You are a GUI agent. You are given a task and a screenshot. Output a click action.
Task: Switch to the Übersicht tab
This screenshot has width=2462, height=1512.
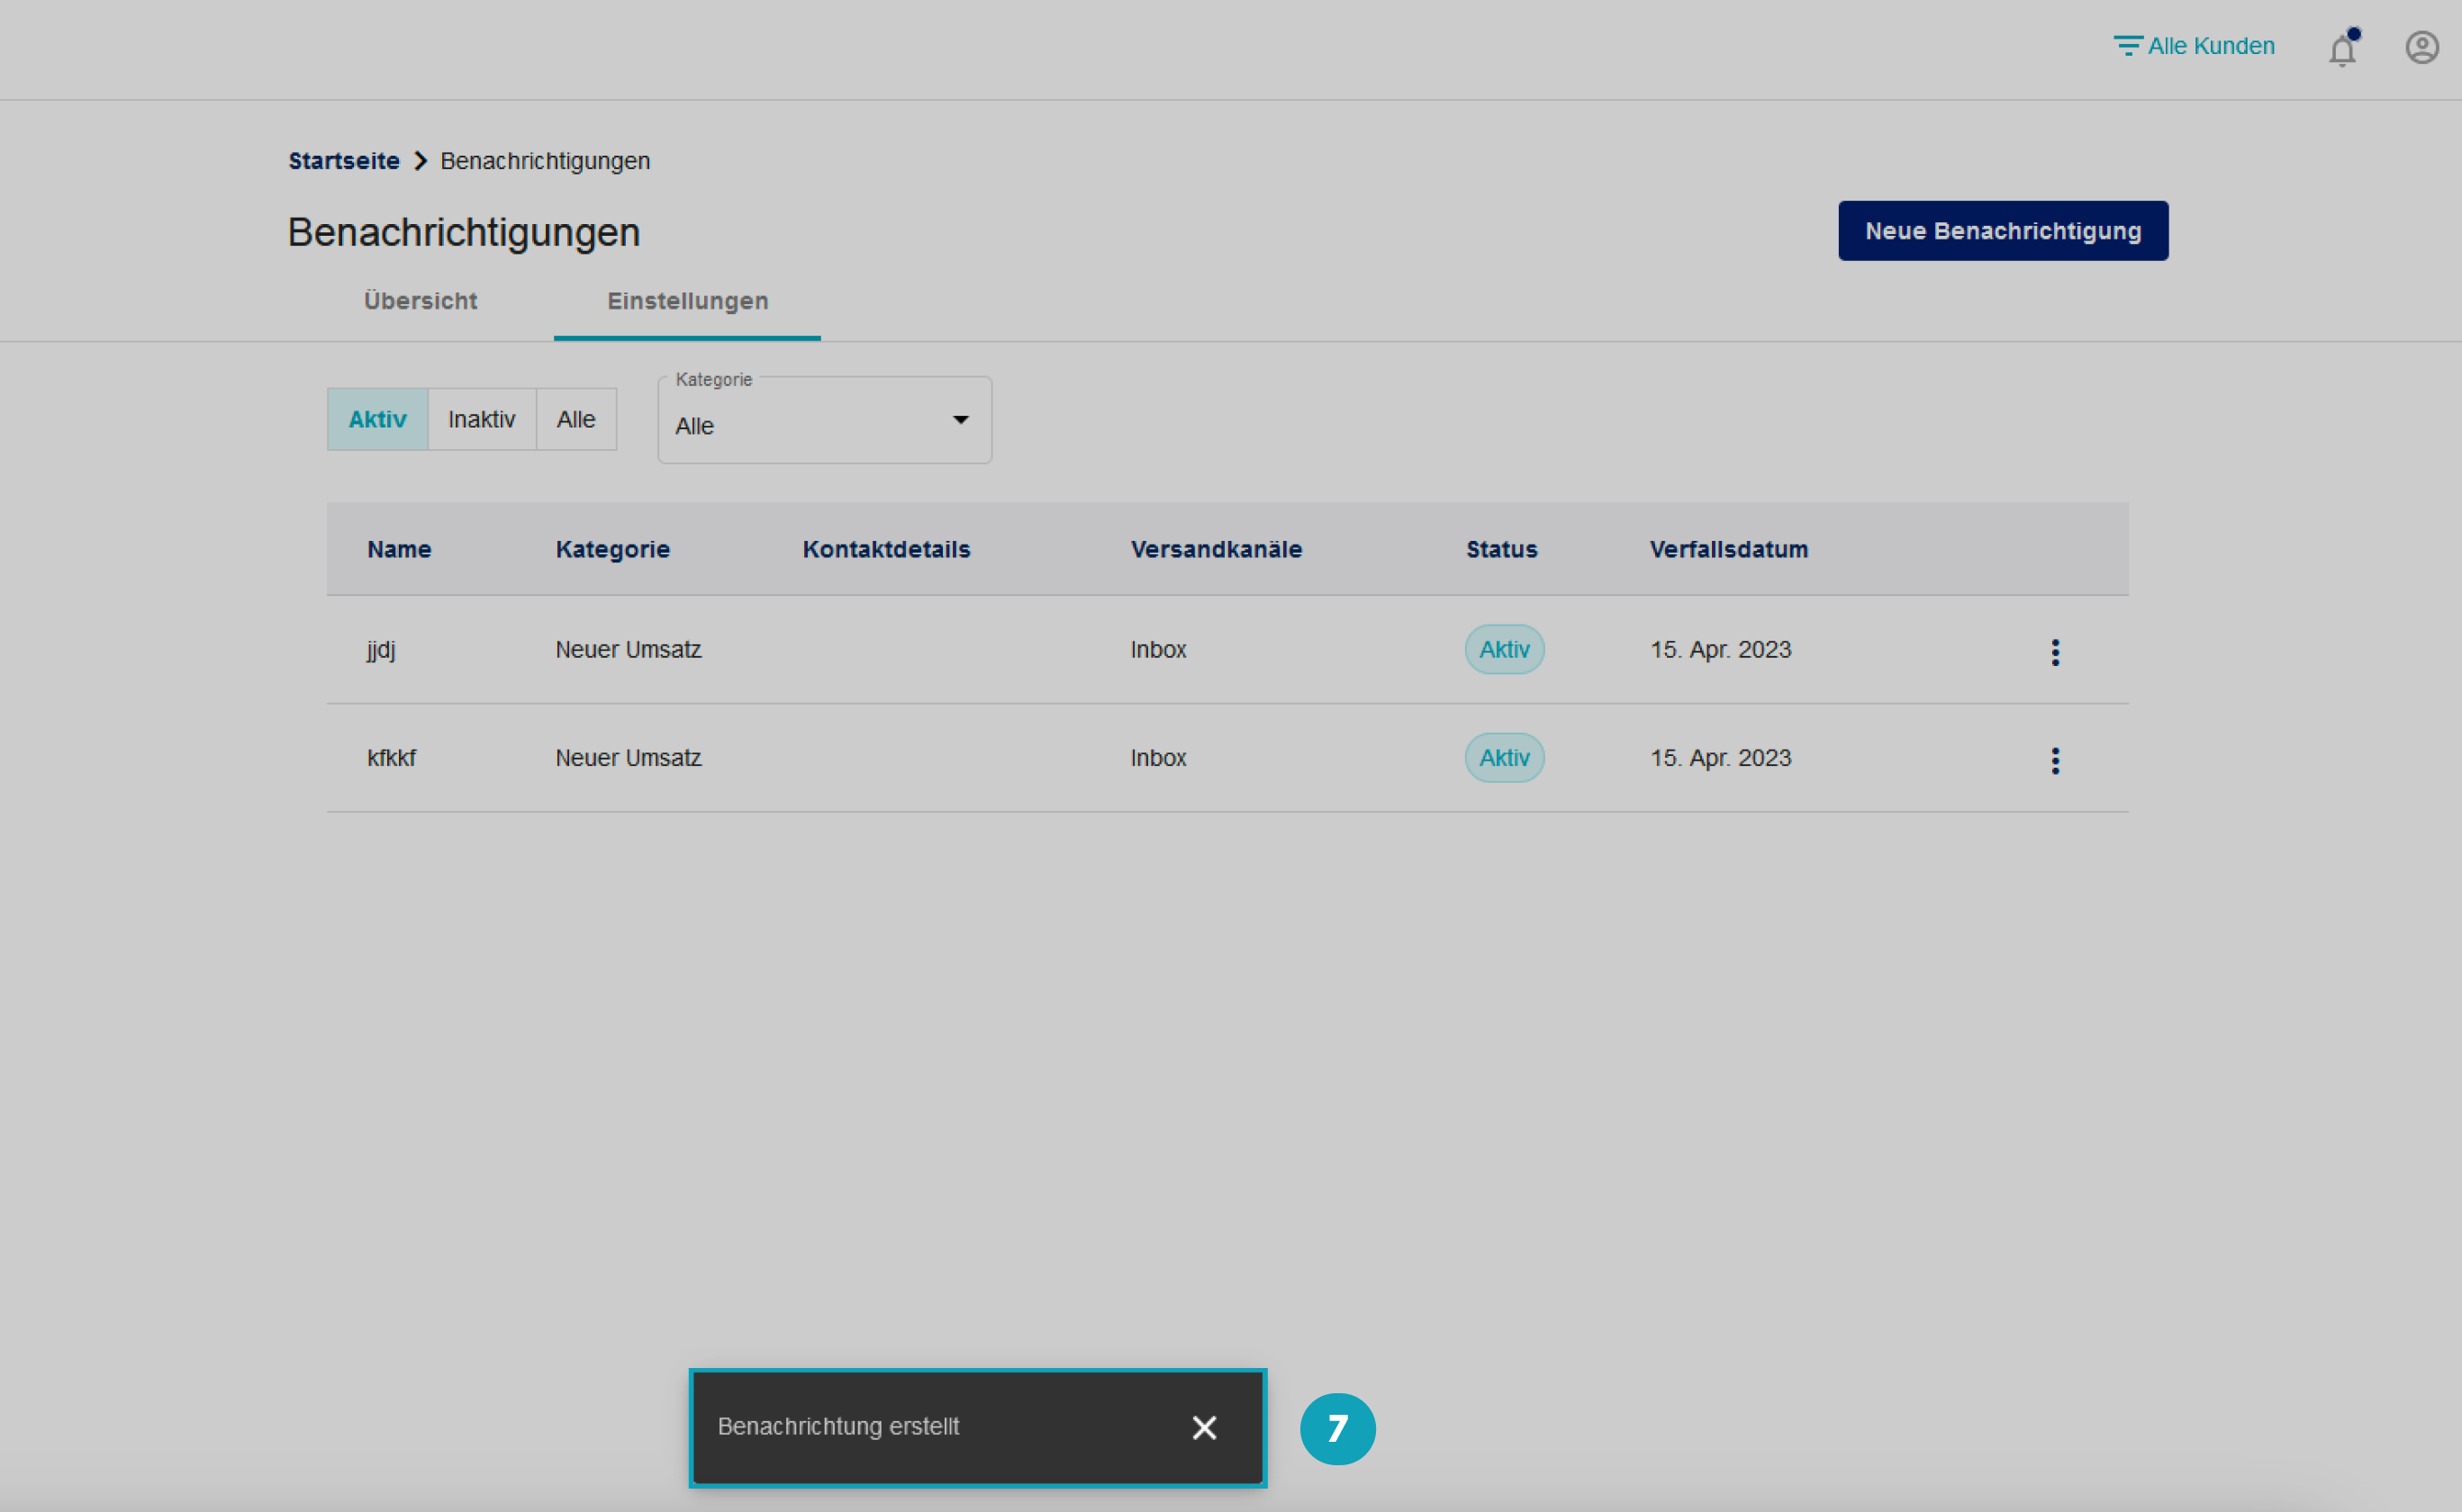[x=421, y=301]
